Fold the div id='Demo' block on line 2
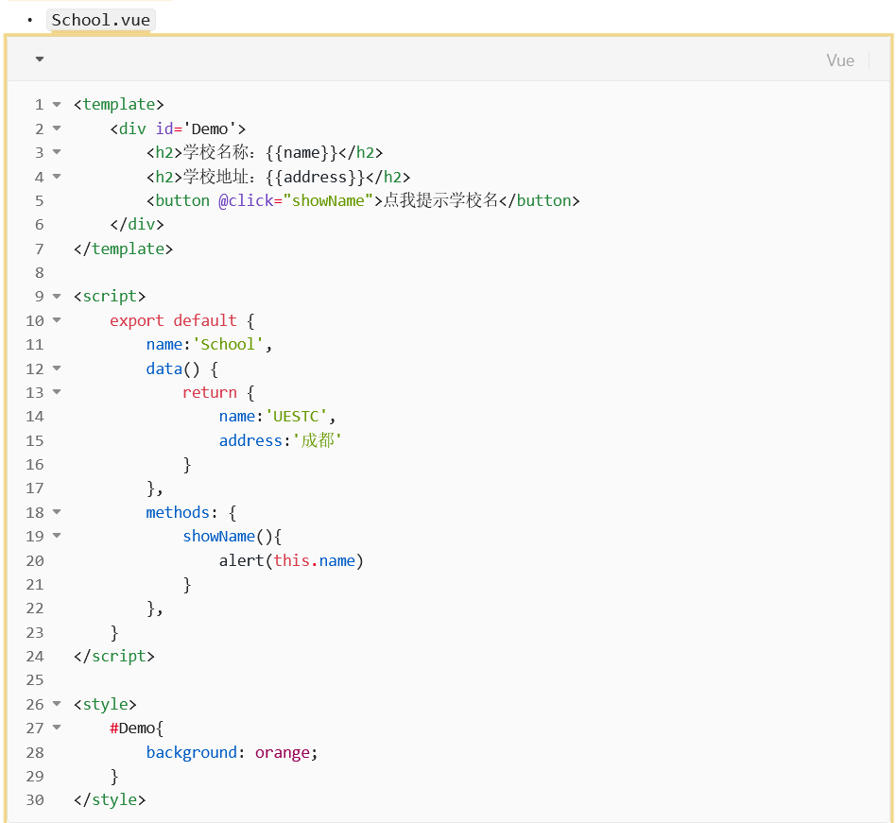 57,129
